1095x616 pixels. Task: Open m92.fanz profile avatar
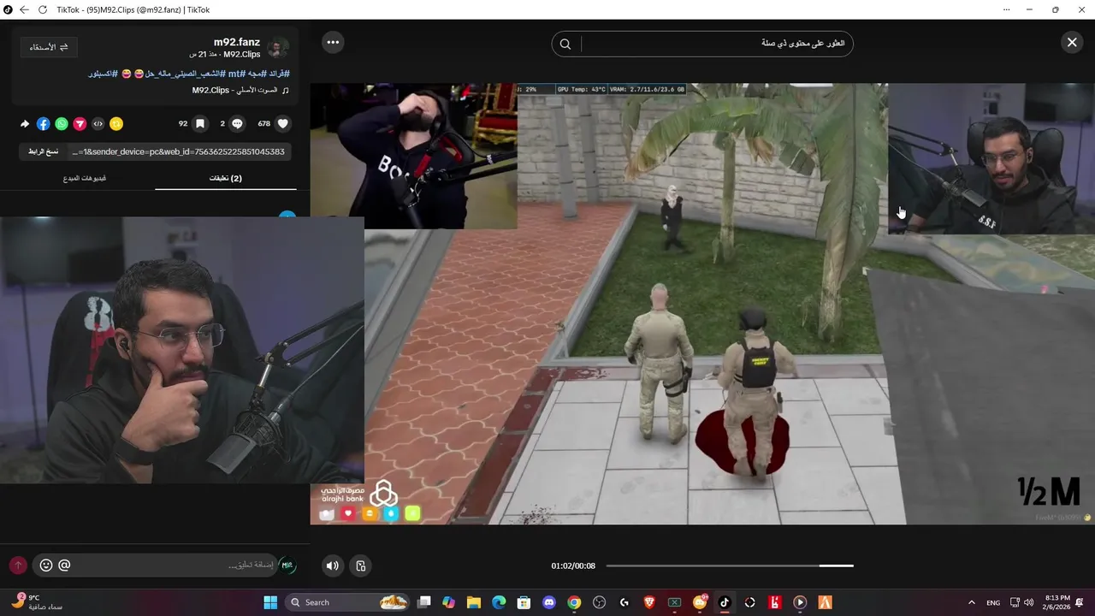278,48
